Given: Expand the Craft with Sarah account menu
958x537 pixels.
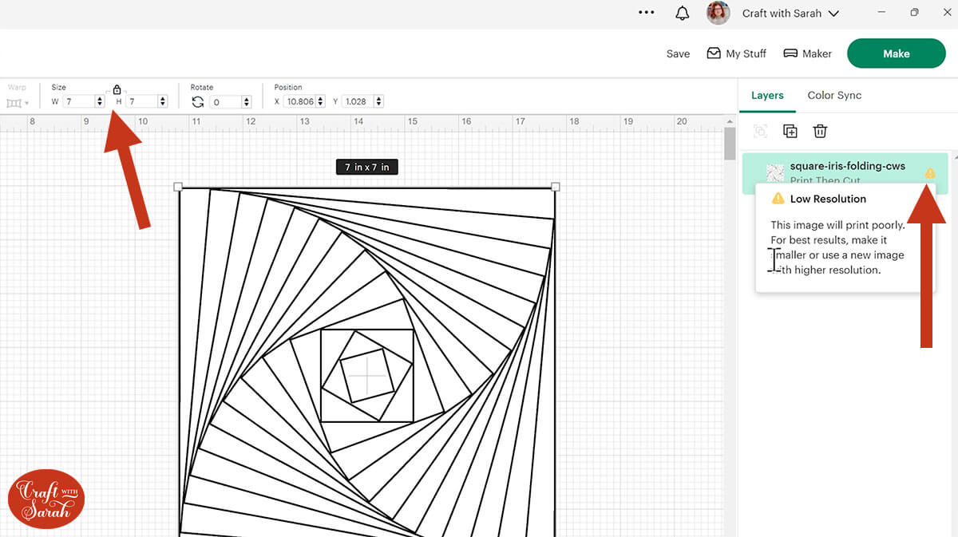Looking at the screenshot, I should pyautogui.click(x=790, y=14).
